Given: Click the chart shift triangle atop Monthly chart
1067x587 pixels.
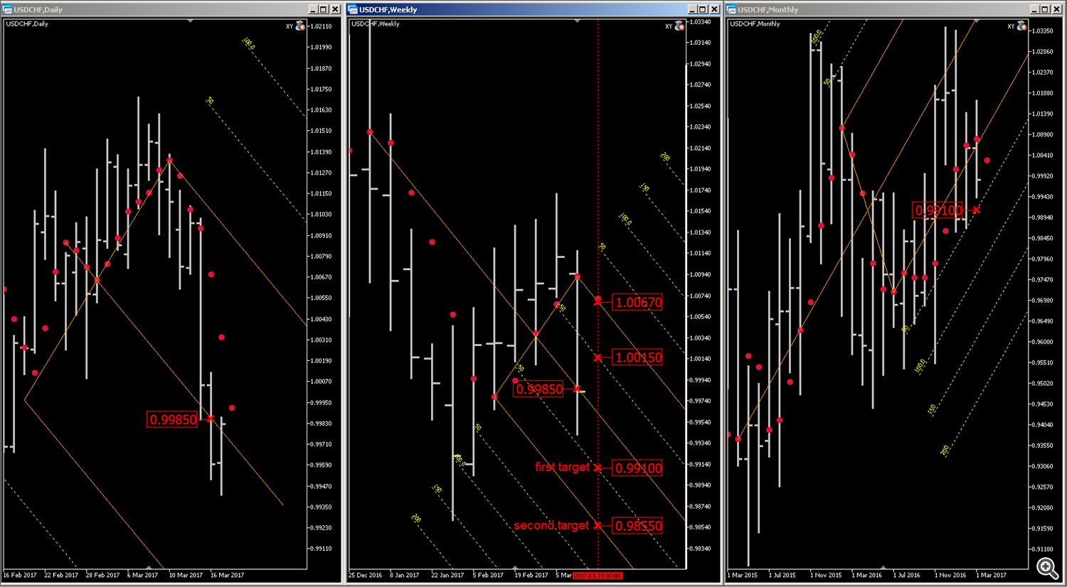Looking at the screenshot, I should point(976,21).
